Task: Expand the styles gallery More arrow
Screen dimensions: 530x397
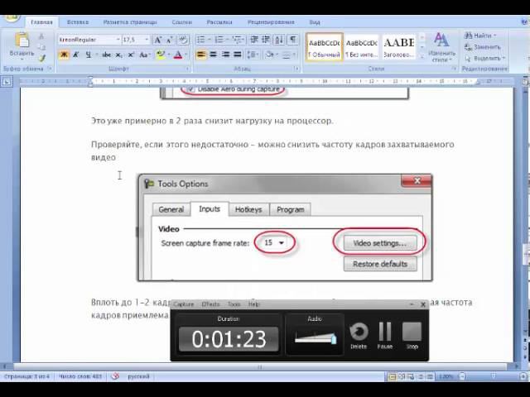Action: (422, 57)
